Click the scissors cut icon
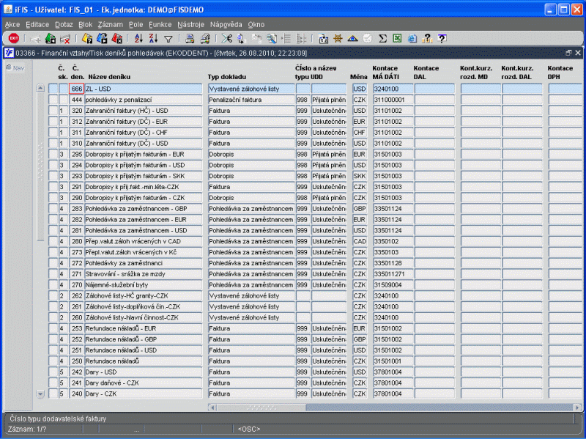This screenshot has height=439, width=586. tap(226, 39)
